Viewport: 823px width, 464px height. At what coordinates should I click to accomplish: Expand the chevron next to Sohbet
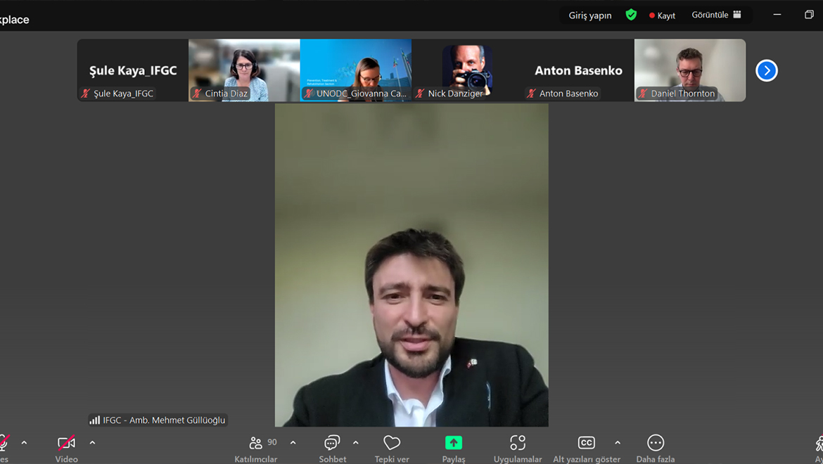click(x=355, y=443)
